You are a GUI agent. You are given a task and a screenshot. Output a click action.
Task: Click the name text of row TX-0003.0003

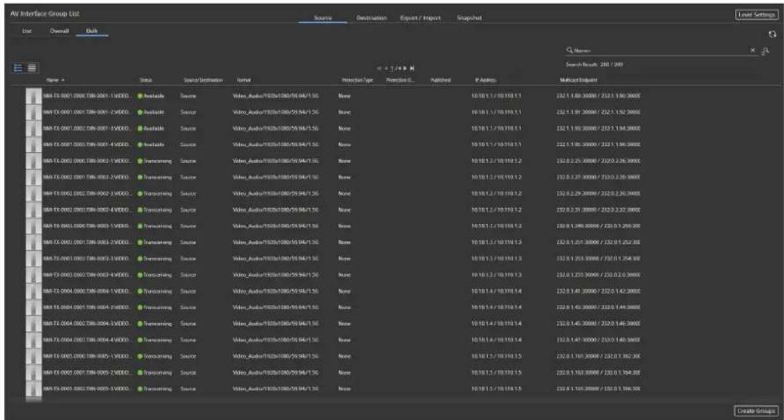88,275
